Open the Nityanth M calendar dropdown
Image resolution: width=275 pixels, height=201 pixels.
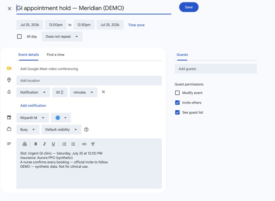point(33,118)
